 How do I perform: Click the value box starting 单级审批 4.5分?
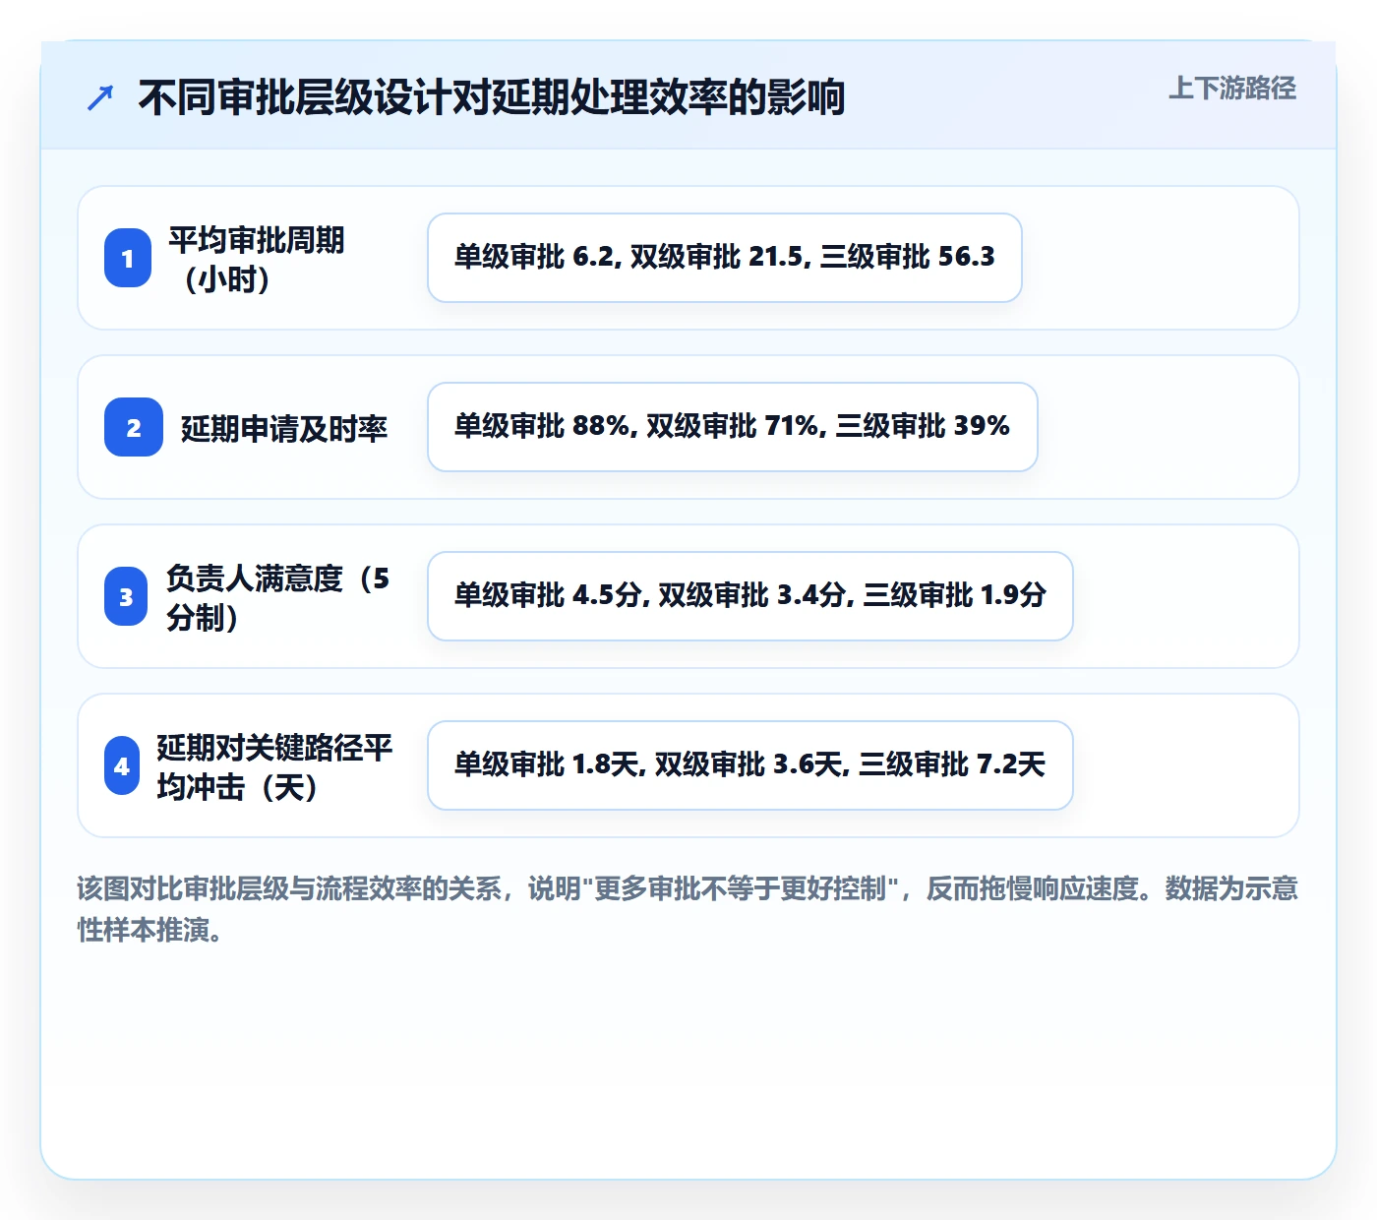750,596
